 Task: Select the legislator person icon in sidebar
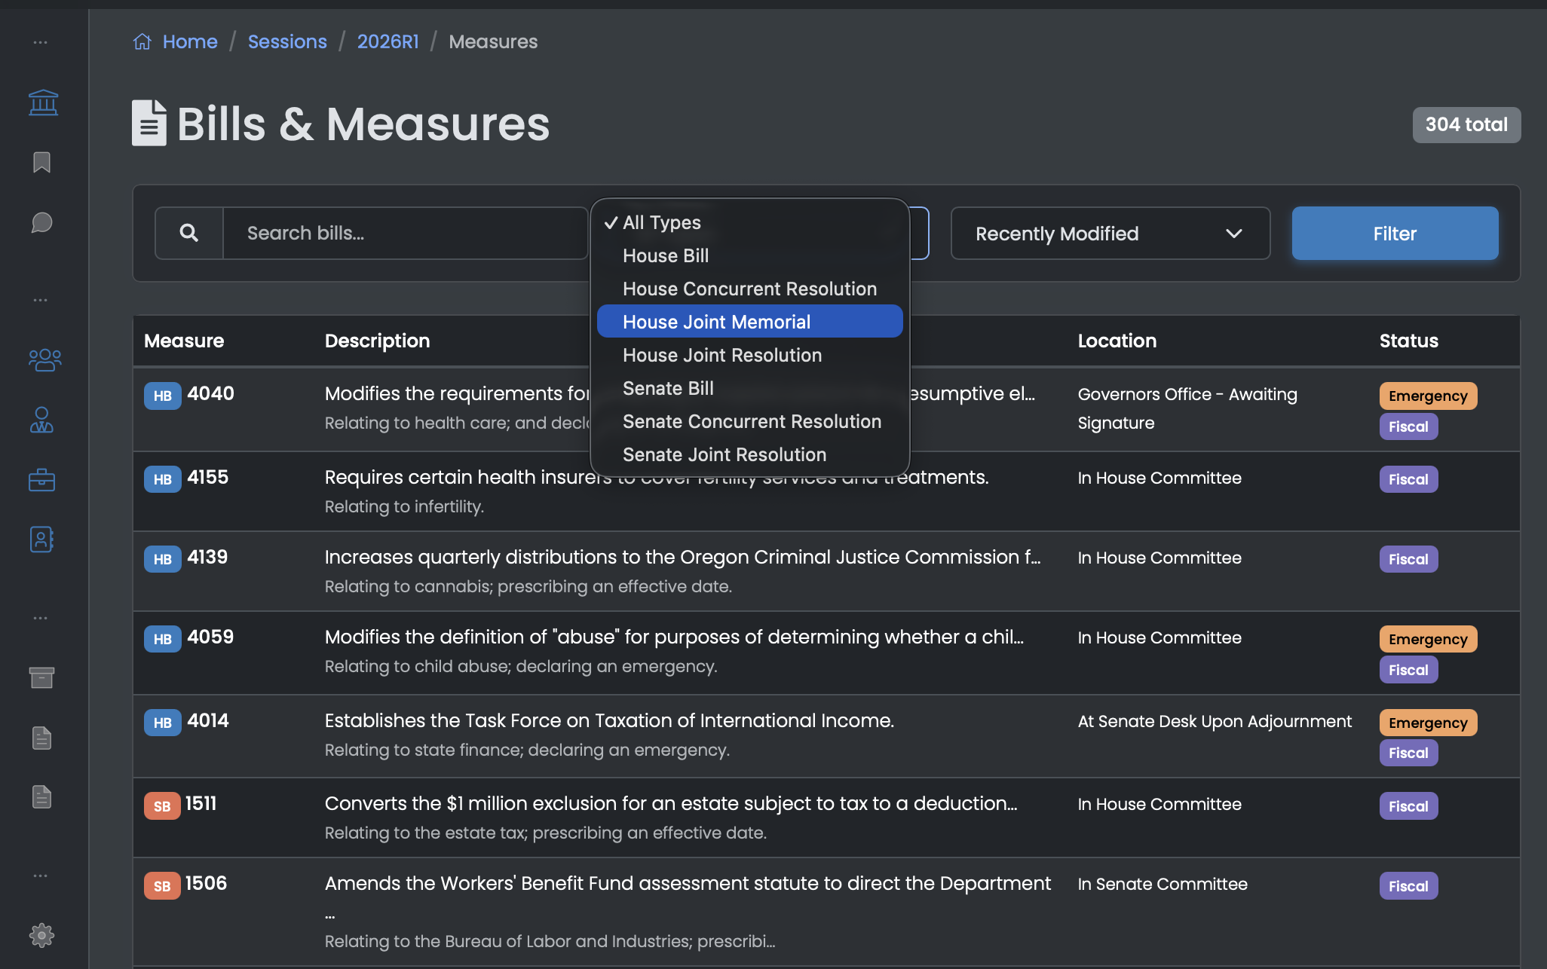point(41,420)
